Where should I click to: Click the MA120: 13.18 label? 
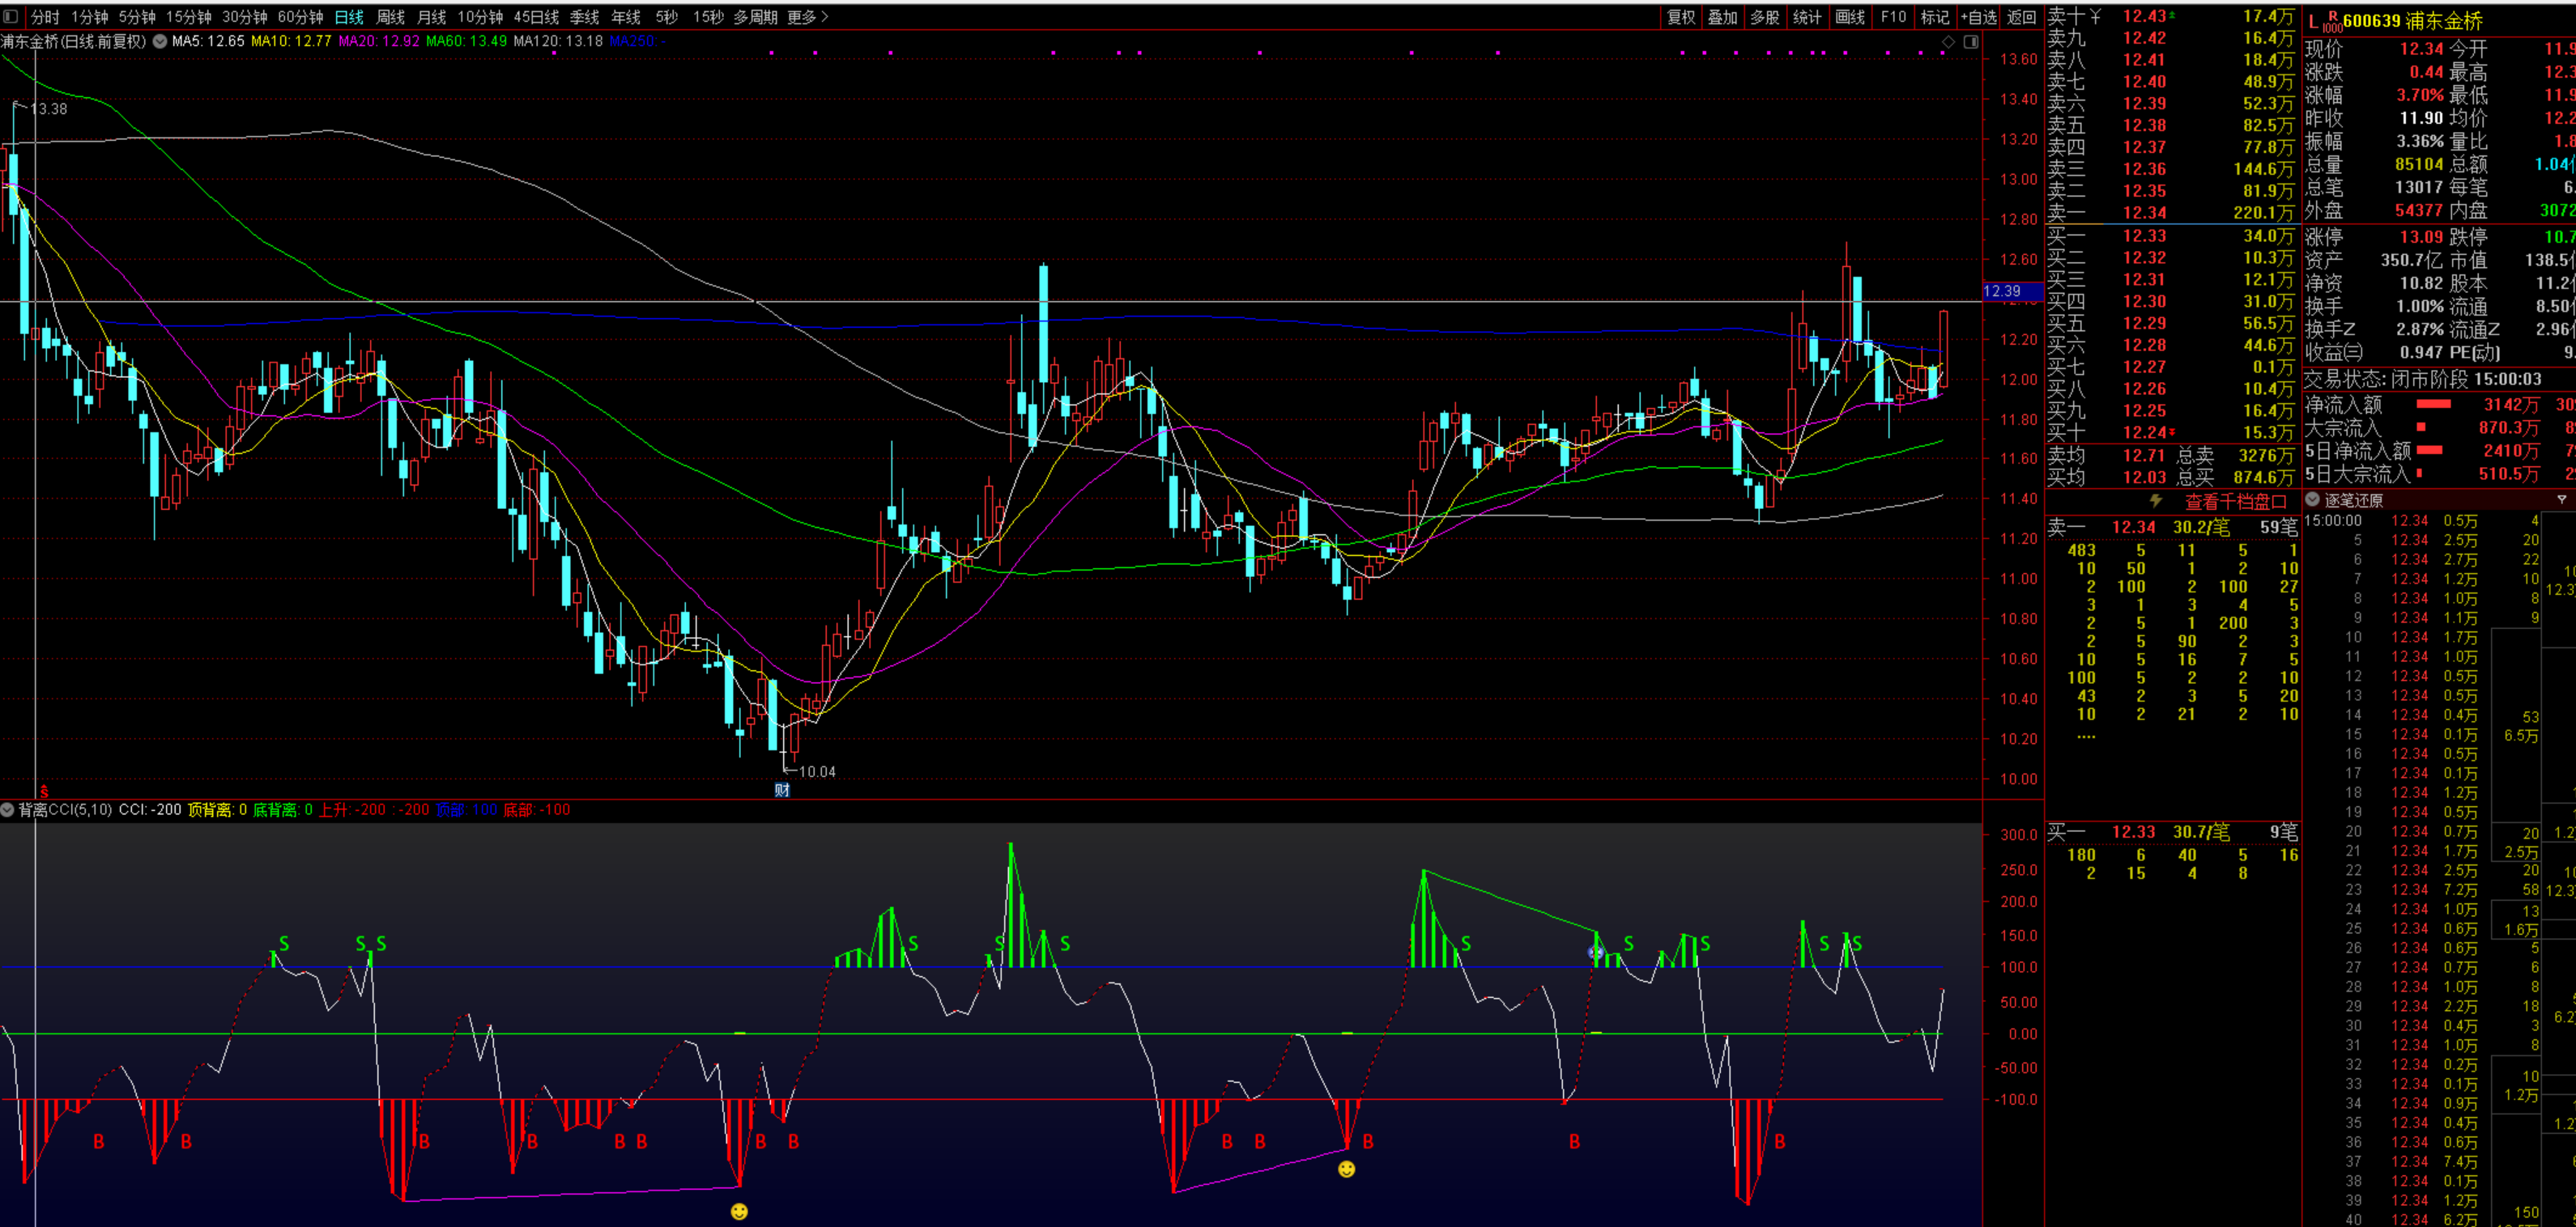(x=558, y=41)
